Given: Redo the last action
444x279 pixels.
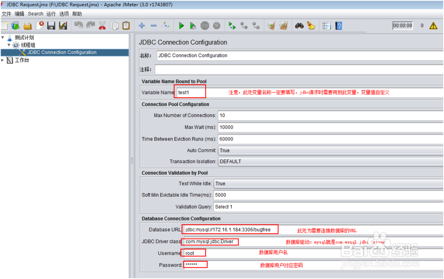Looking at the screenshot, I should click(x=90, y=25).
